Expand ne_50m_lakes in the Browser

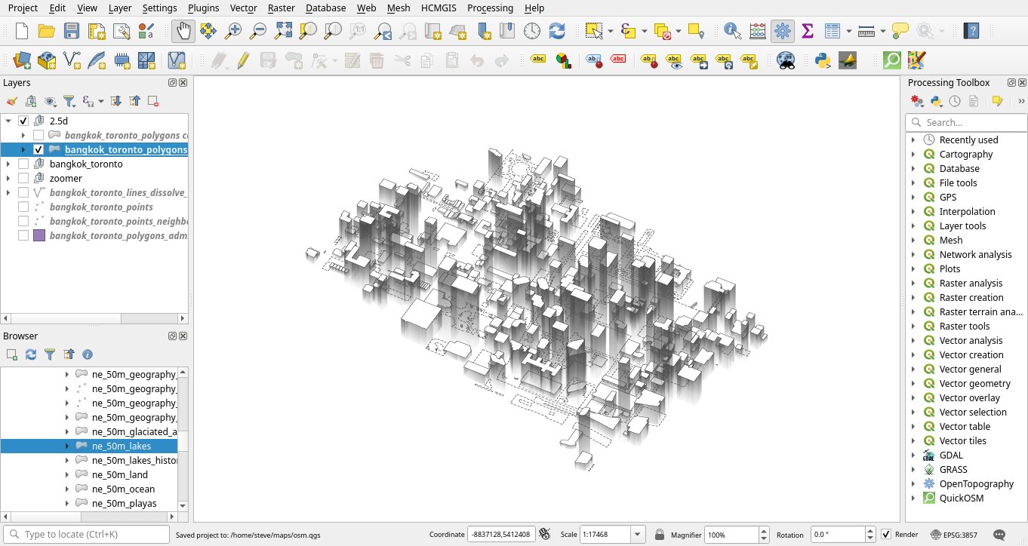(x=67, y=446)
